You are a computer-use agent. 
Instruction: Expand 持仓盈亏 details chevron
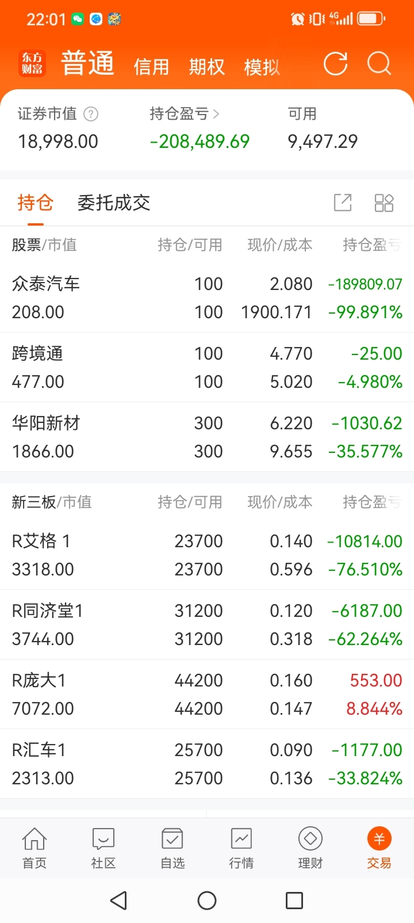click(216, 114)
